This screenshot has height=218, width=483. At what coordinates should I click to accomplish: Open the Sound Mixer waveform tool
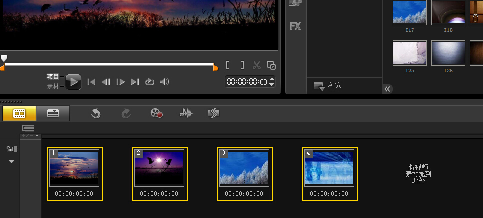(x=186, y=113)
